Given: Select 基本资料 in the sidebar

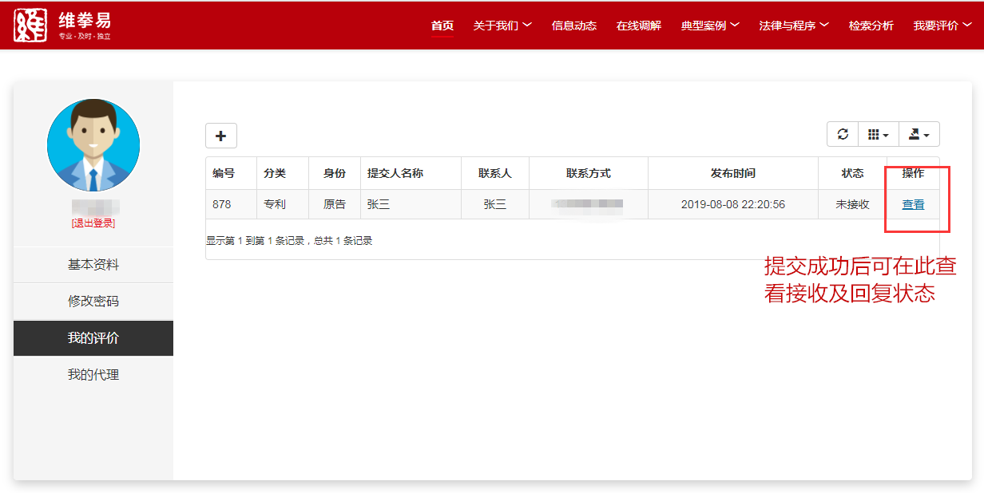Looking at the screenshot, I should click(93, 265).
